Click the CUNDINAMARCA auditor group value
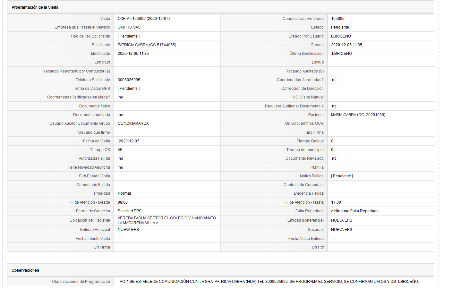 click(x=133, y=123)
